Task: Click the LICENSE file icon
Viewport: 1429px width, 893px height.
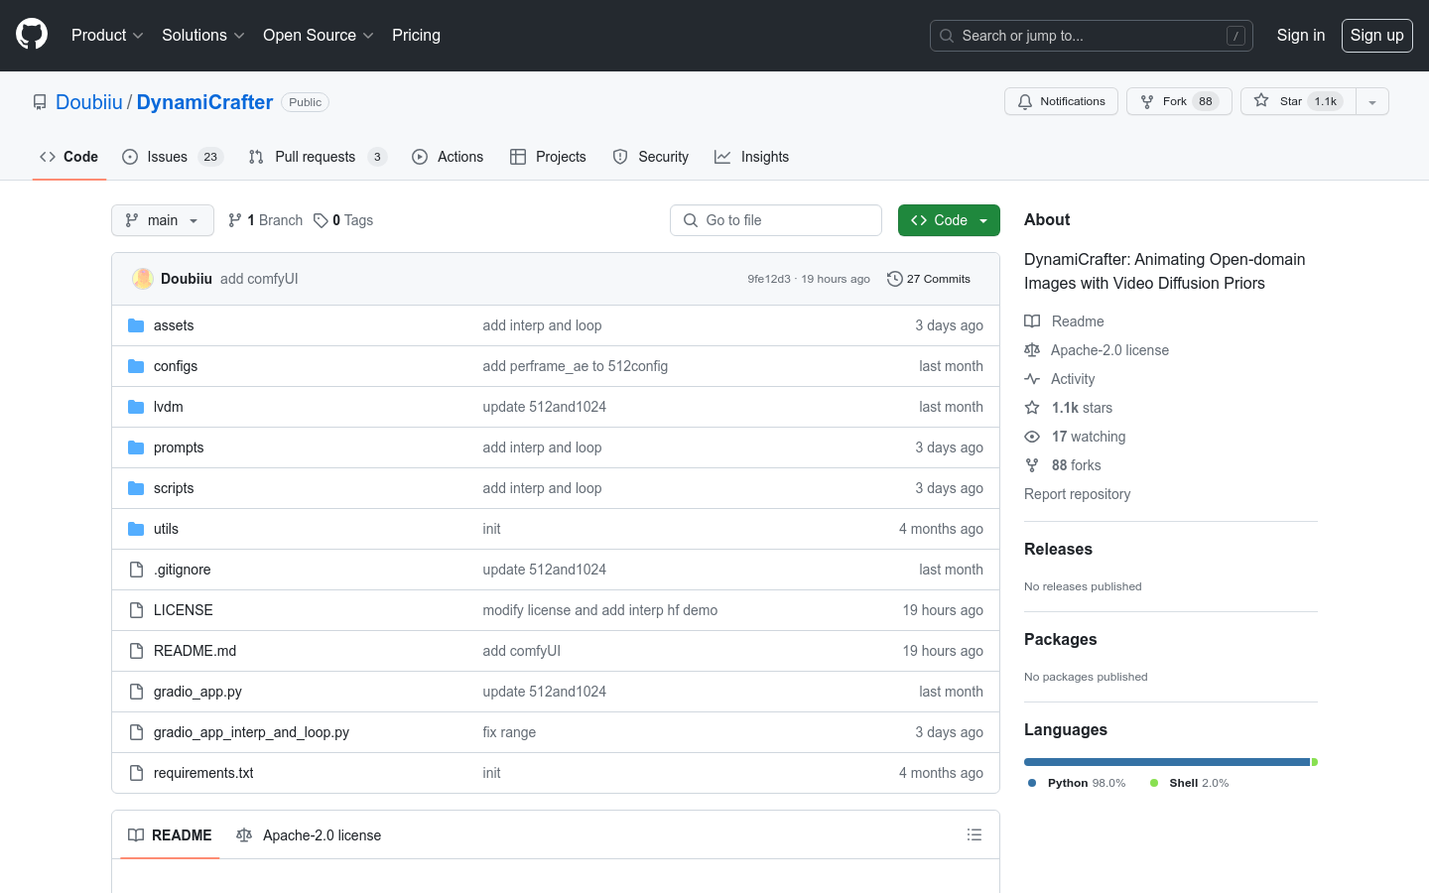Action: tap(136, 610)
